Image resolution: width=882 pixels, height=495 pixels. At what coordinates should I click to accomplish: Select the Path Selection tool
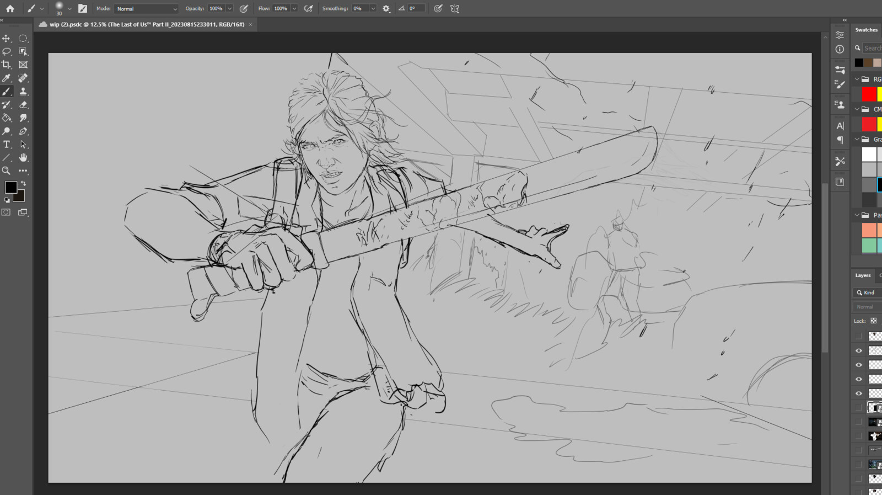23,145
